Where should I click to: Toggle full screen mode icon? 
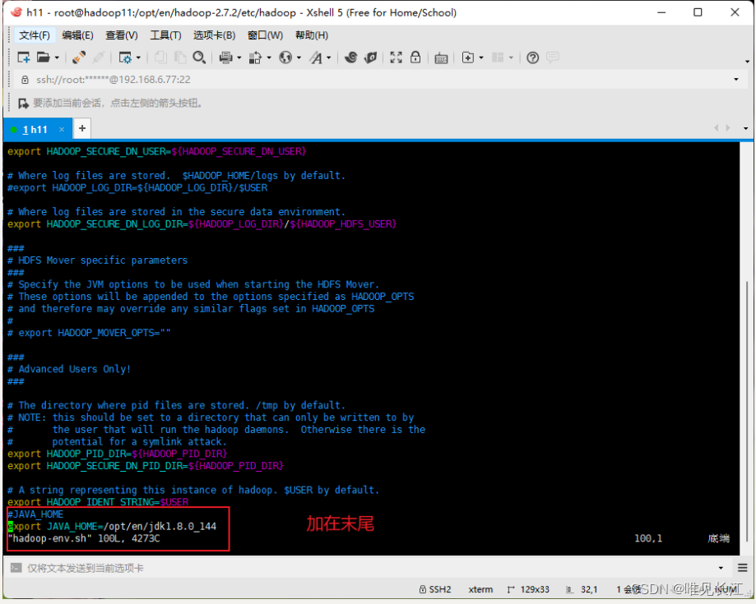click(396, 58)
